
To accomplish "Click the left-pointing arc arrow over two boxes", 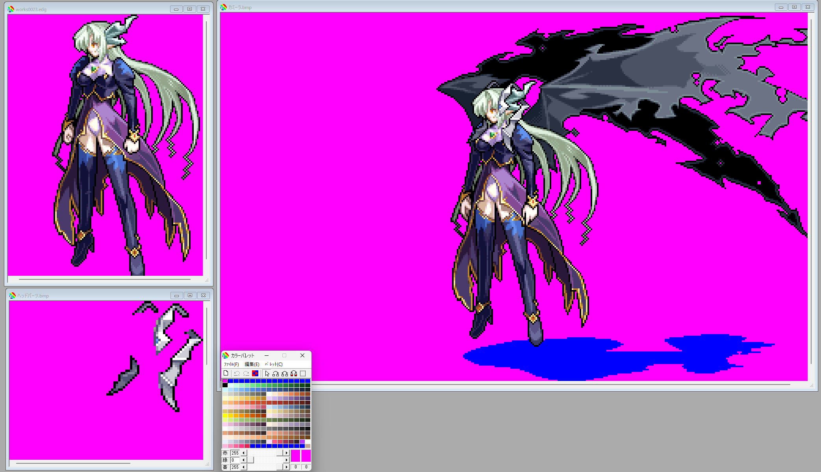I will coord(285,373).
